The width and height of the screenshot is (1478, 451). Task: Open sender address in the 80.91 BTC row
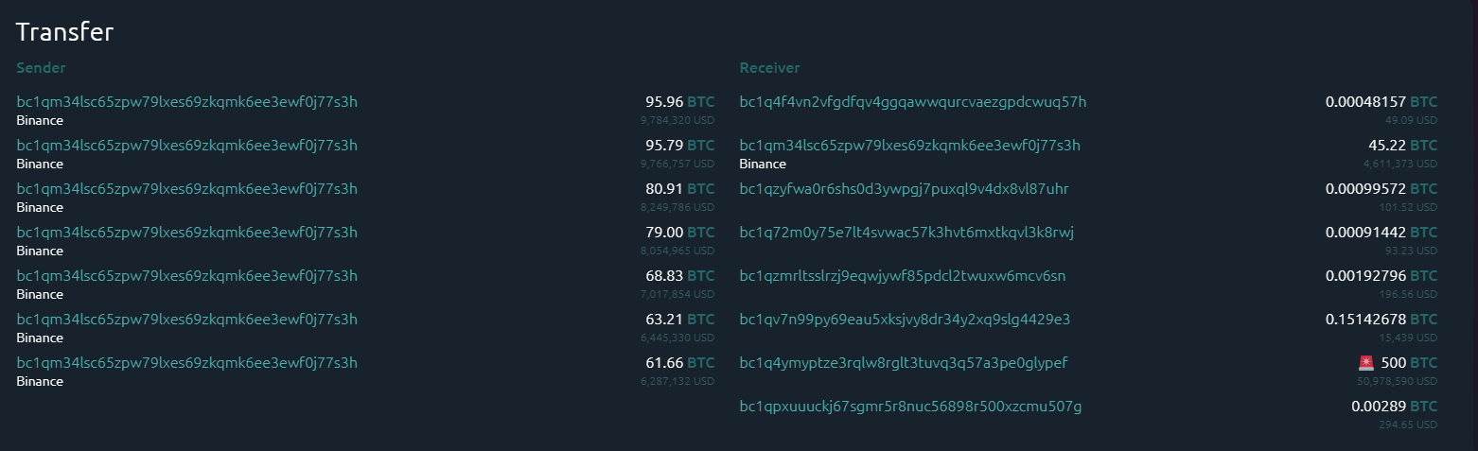pos(187,189)
